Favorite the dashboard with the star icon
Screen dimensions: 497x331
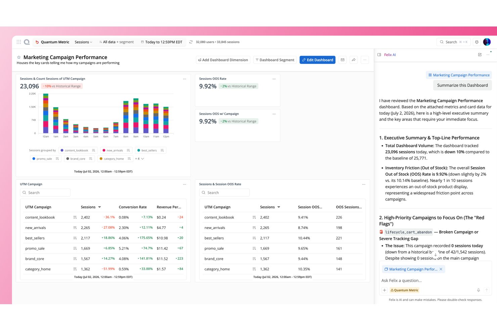pos(19,57)
